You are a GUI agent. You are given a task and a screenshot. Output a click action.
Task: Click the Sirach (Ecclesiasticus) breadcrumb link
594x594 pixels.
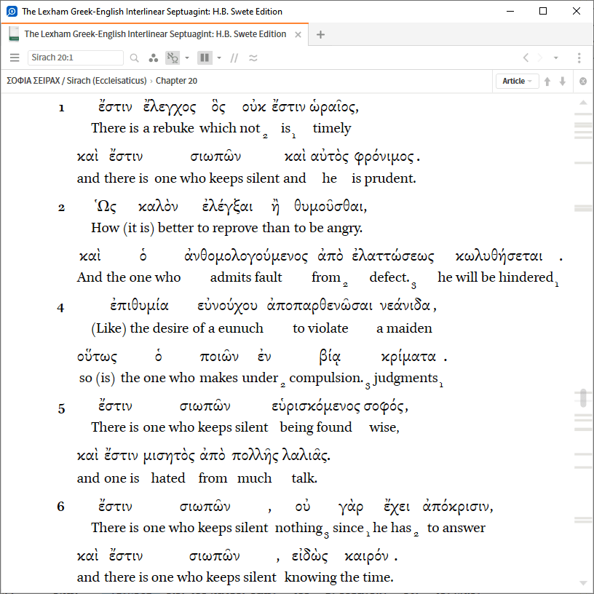pyautogui.click(x=107, y=82)
